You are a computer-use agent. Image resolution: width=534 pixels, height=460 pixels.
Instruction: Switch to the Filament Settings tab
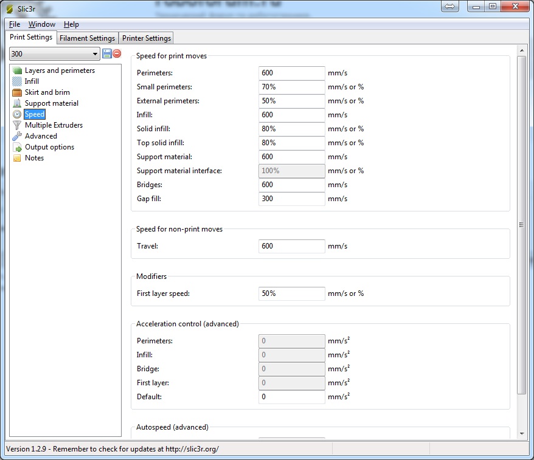coord(87,38)
